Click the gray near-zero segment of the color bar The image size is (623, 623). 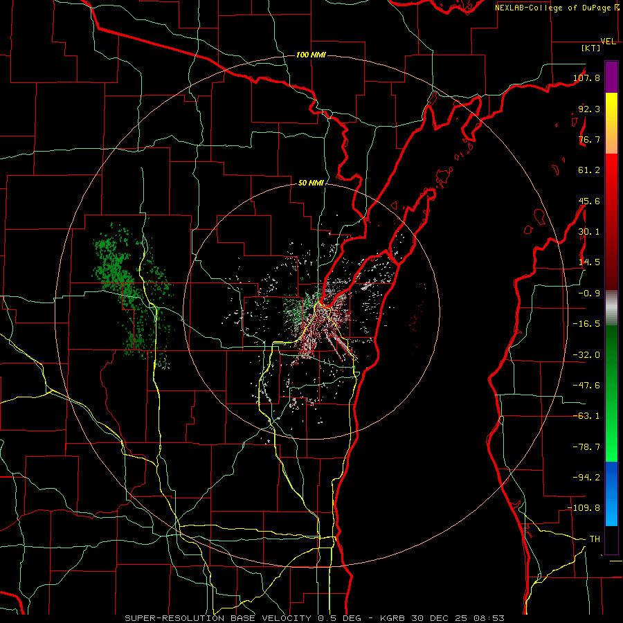pos(611,308)
